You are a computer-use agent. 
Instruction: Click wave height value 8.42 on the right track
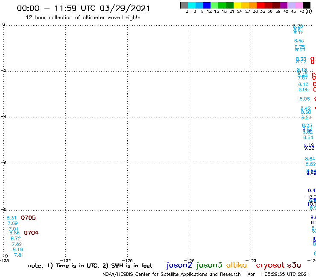[x=305, y=108]
